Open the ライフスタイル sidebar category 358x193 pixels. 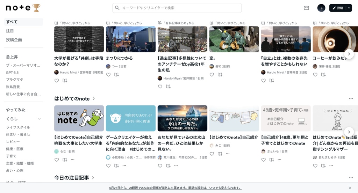coord(18,127)
